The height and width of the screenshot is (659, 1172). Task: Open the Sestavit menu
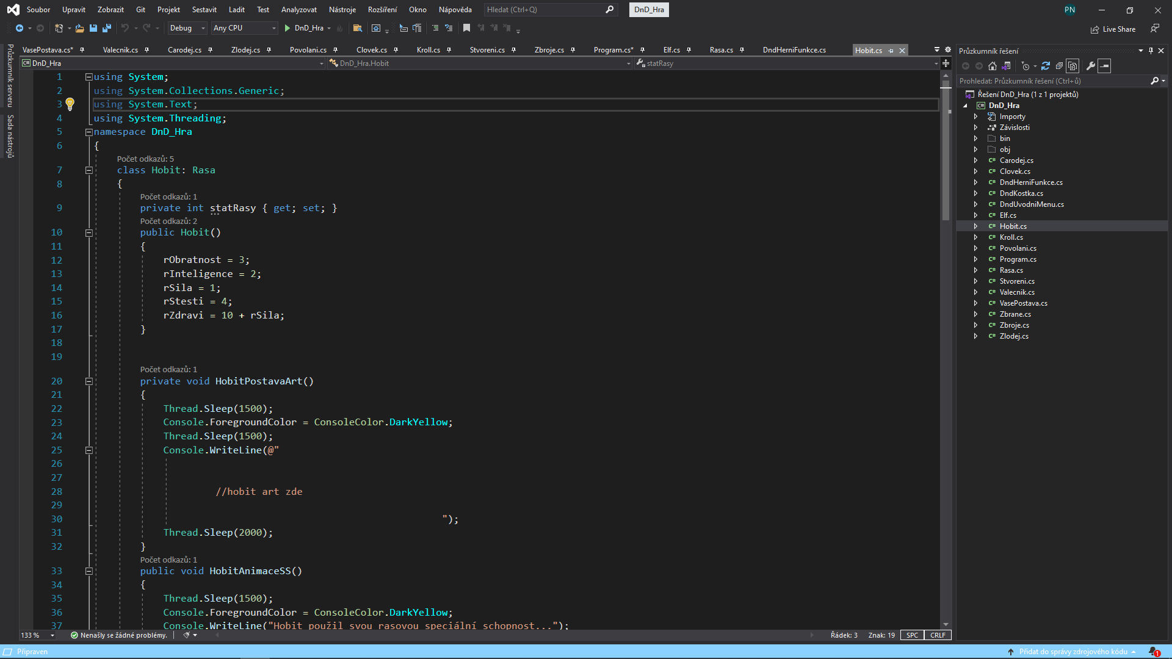click(204, 10)
